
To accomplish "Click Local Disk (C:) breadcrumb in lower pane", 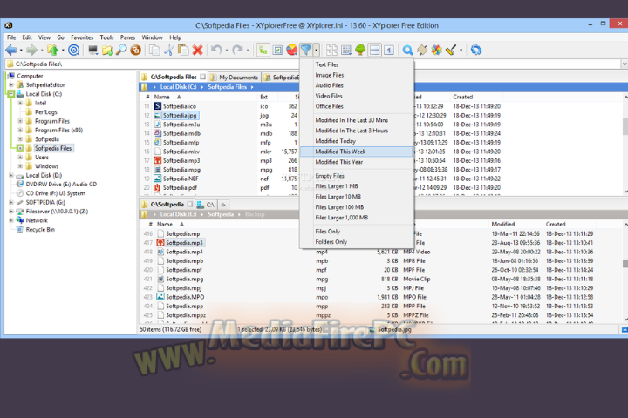I will pos(178,214).
